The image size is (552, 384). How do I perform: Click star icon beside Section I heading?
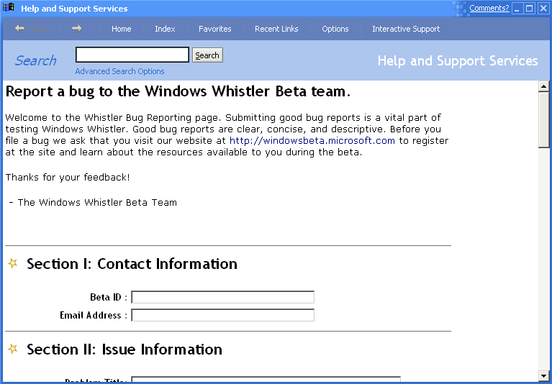coord(13,263)
